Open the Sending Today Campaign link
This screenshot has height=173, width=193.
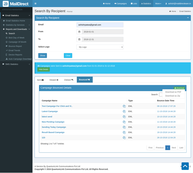point(54,127)
